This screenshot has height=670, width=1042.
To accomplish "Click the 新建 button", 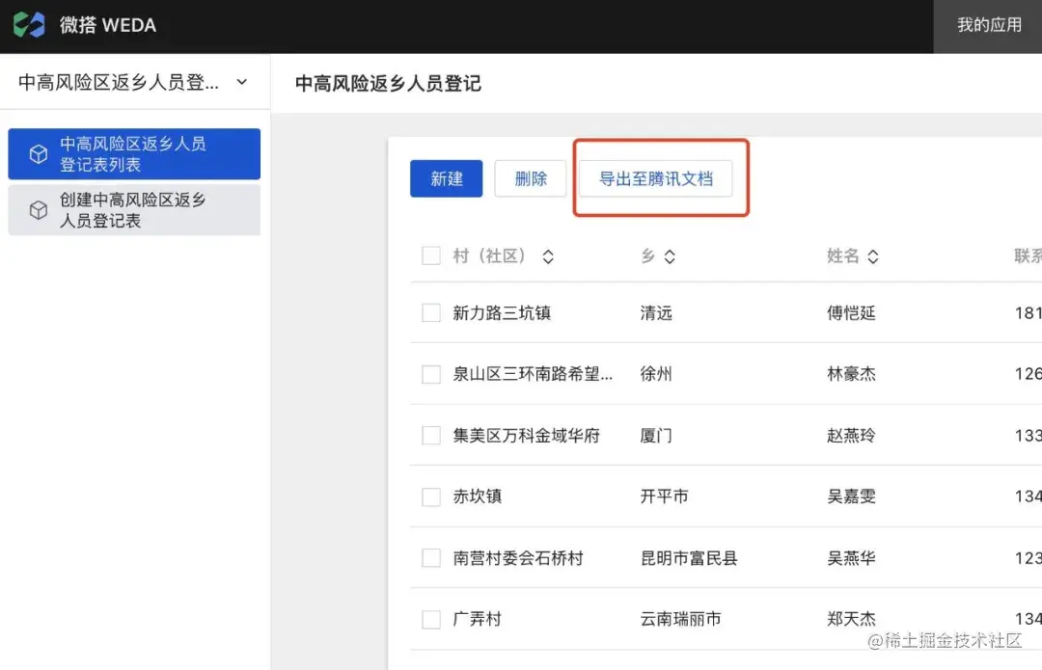I will [446, 178].
